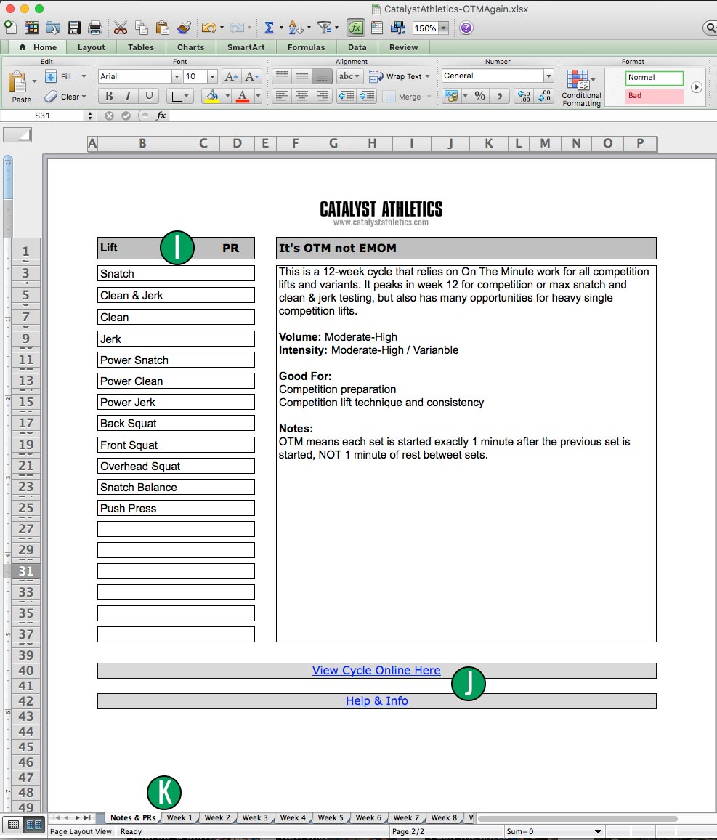Open the toolbox icon in toolbar
Viewport: 717px width, 840px height.
pos(377,28)
